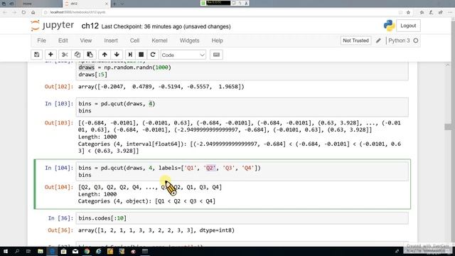
Task: Open the Windows Start menu
Action: click(x=5, y=251)
